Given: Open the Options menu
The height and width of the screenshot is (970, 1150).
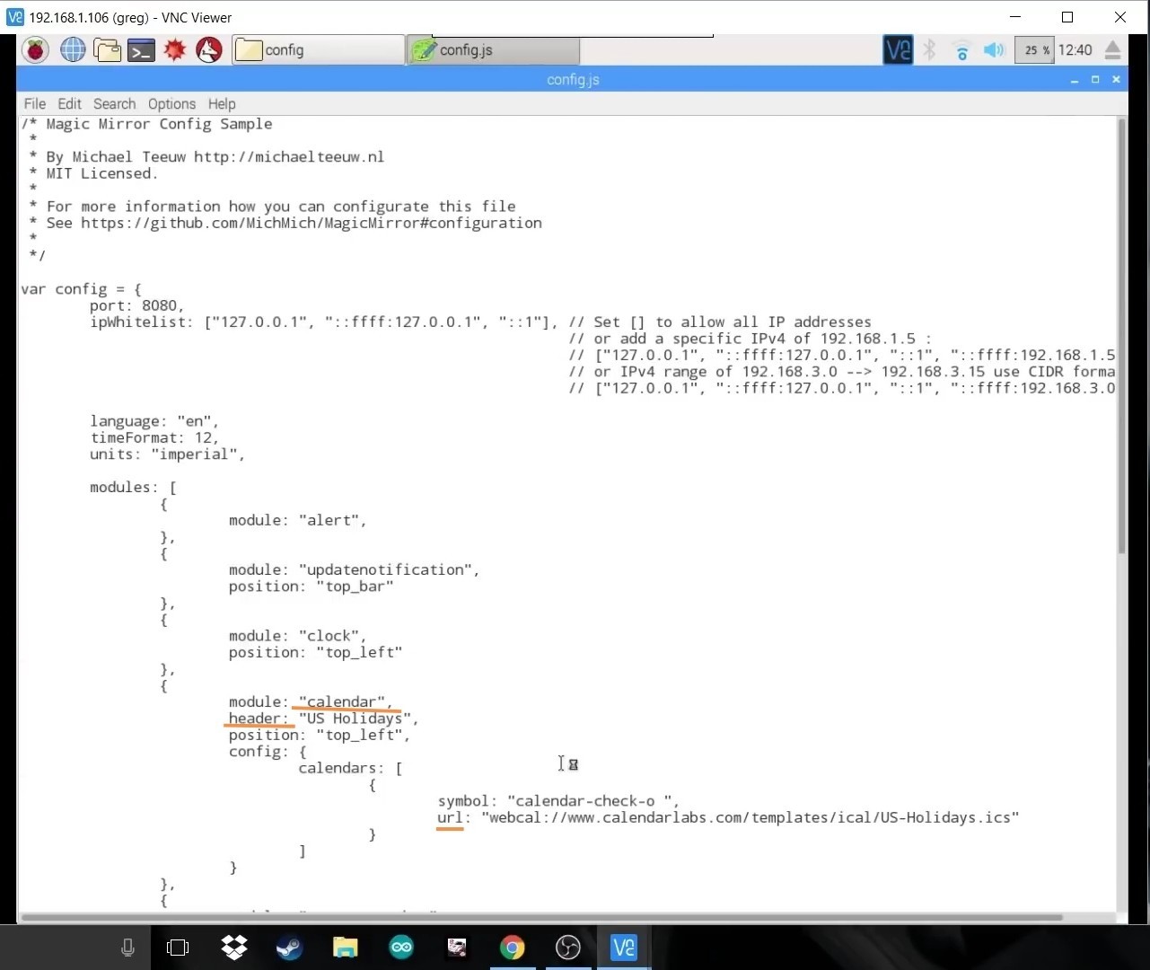Looking at the screenshot, I should [171, 104].
